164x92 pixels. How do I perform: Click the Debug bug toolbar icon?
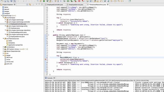(x=64, y=1)
